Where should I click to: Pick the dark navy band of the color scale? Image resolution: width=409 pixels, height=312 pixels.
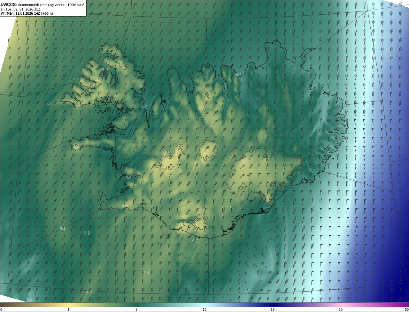click(273, 305)
